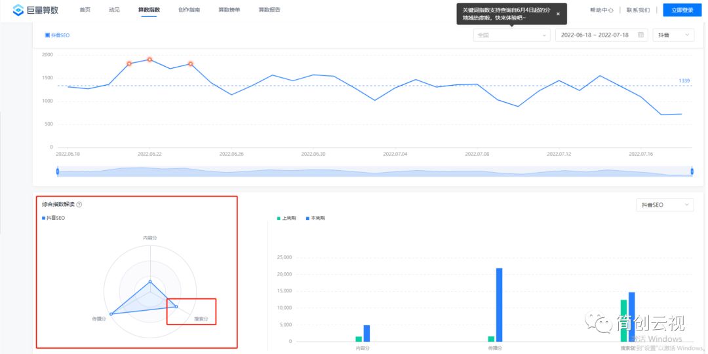
Task: Toggle 抖音SEO legend in radar chart
Action: click(54, 218)
